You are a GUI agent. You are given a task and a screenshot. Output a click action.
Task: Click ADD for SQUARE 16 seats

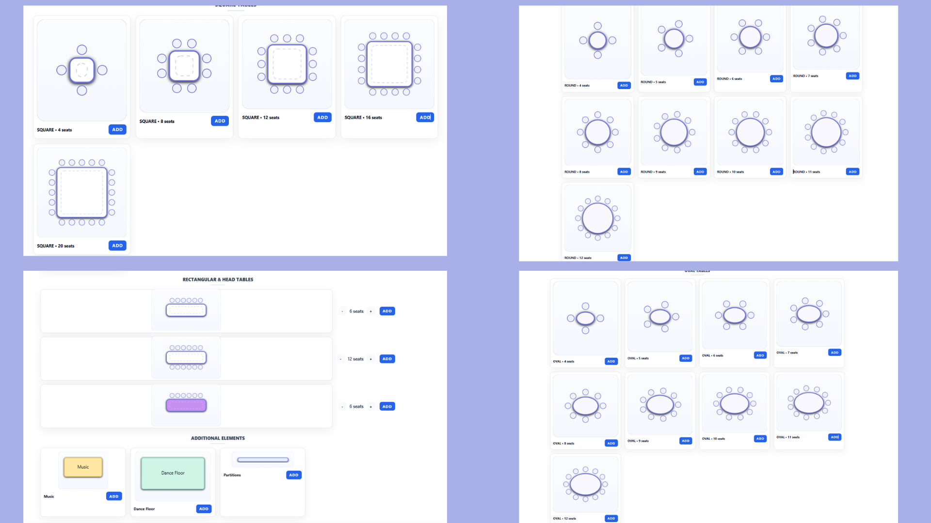coord(425,117)
